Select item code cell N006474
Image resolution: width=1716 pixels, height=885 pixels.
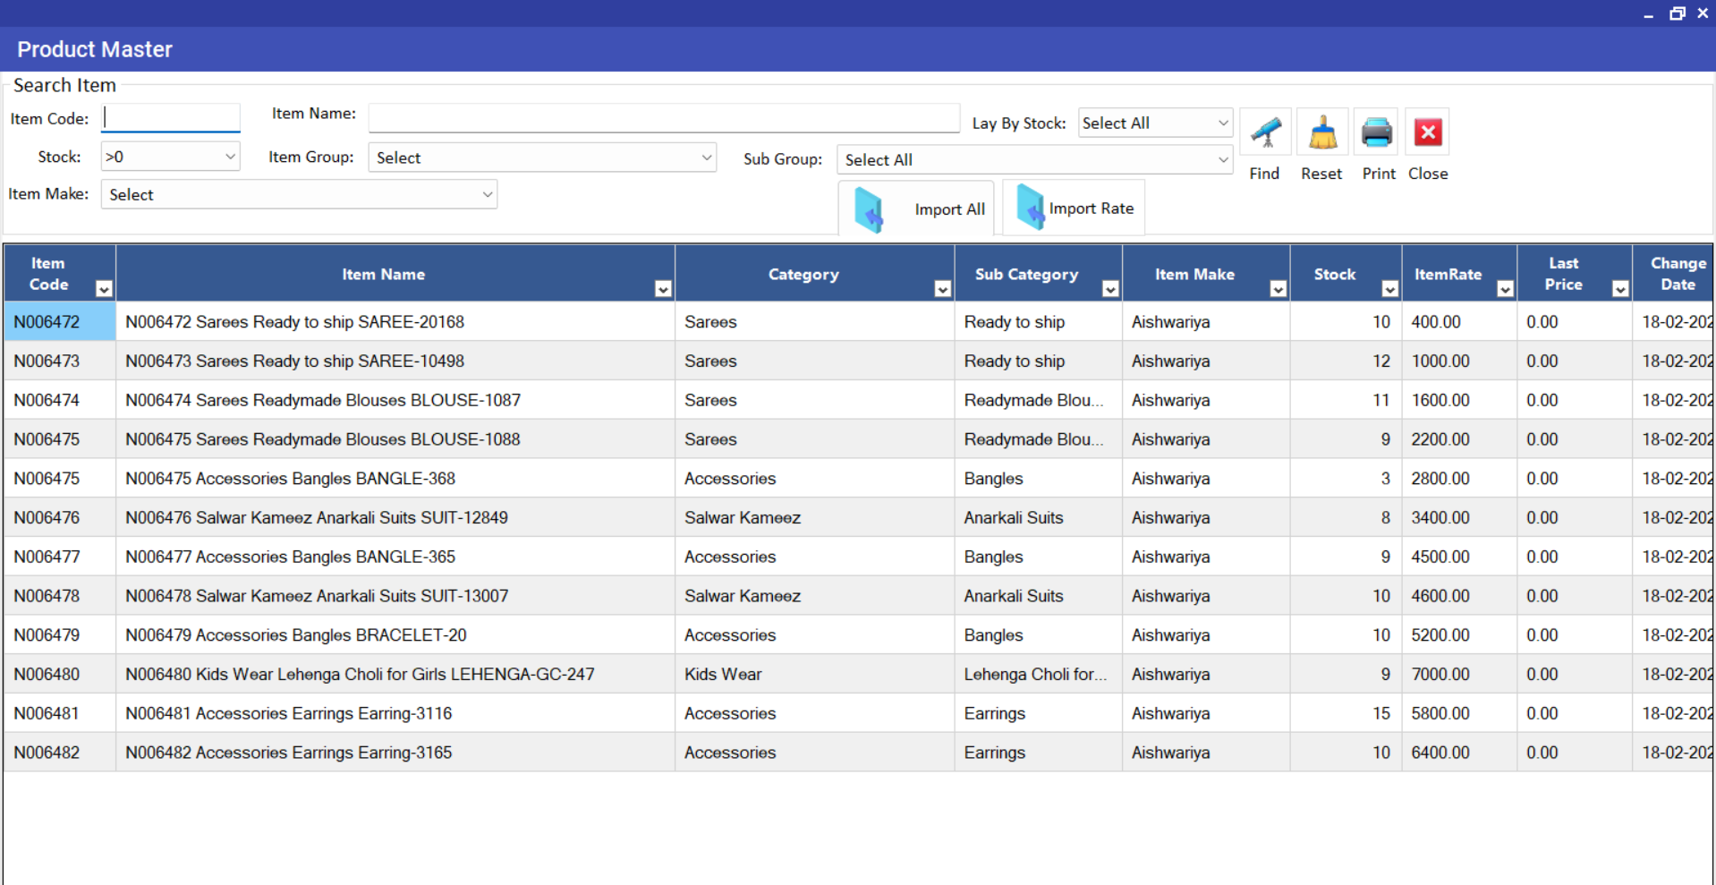tap(60, 400)
